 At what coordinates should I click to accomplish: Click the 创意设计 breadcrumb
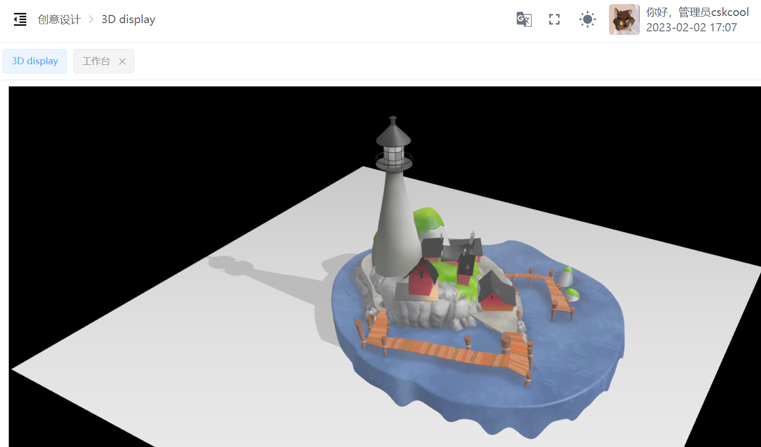(59, 20)
